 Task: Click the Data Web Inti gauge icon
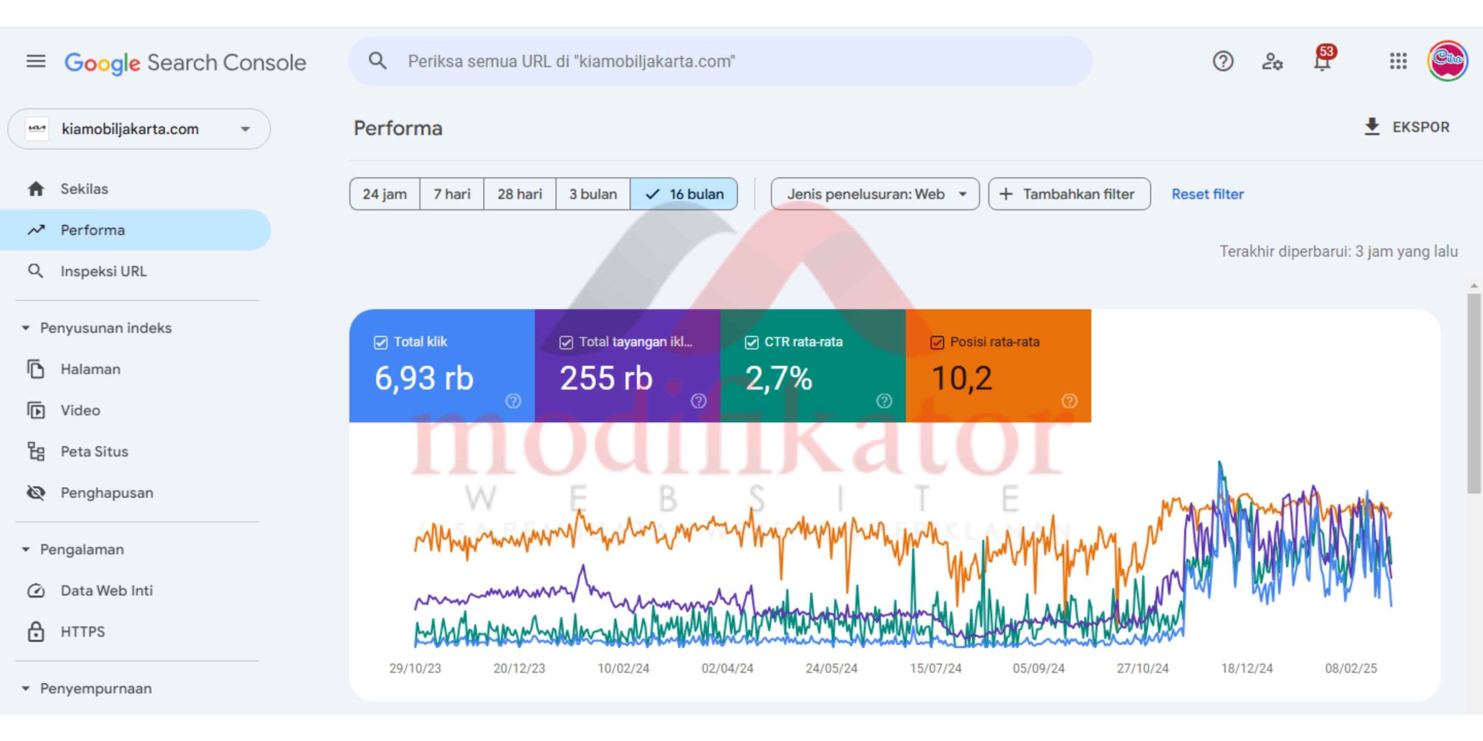click(x=36, y=590)
